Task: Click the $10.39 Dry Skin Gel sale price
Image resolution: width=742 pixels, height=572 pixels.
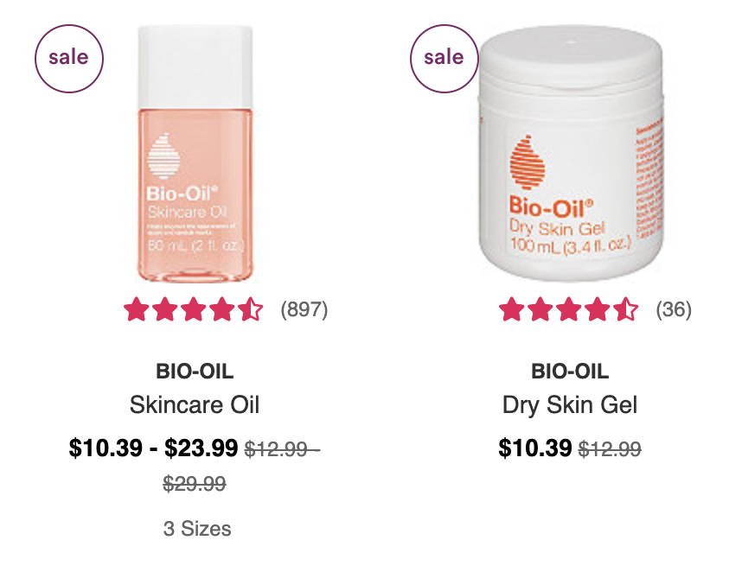Action: click(534, 448)
